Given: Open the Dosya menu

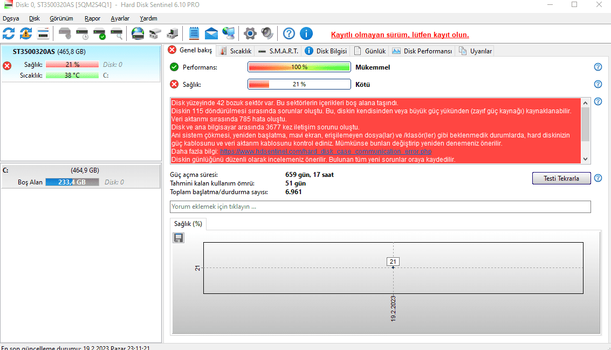Looking at the screenshot, I should [11, 18].
